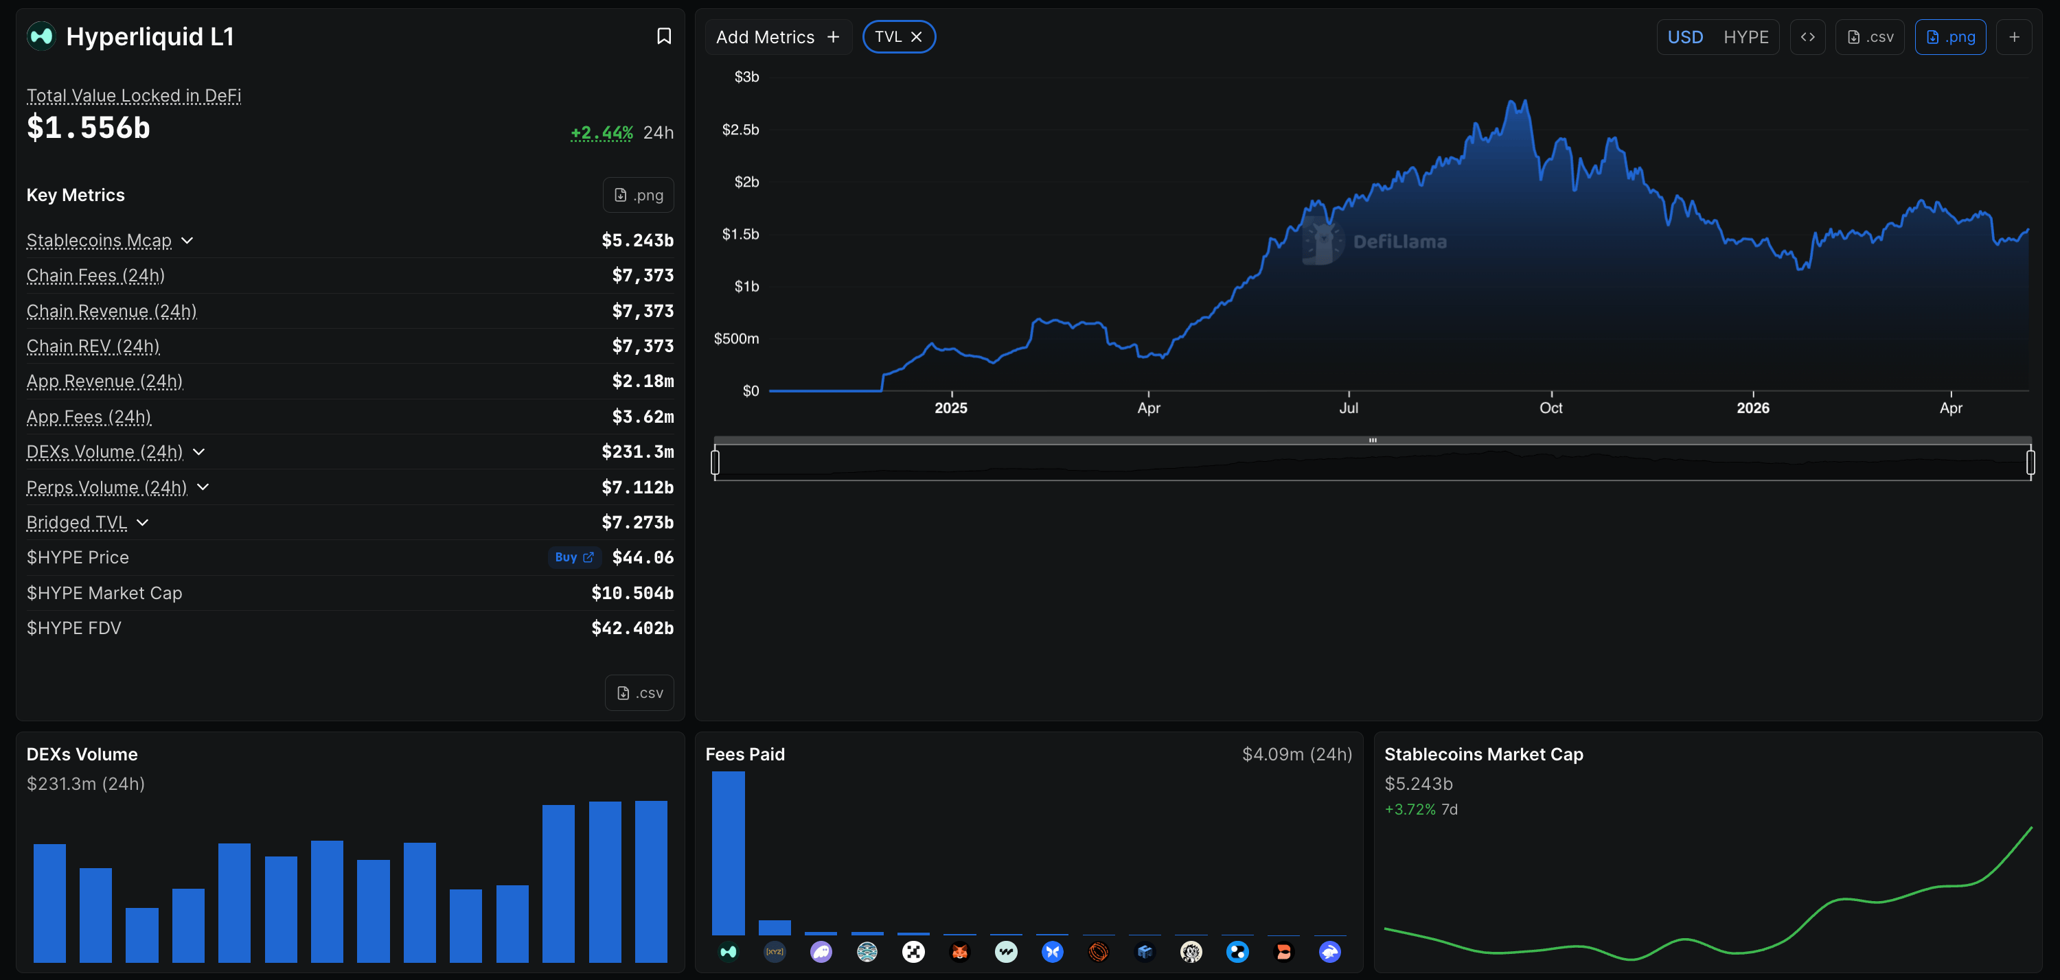2060x980 pixels.
Task: Click the $7.112b Perps Volume value
Action: coord(637,487)
